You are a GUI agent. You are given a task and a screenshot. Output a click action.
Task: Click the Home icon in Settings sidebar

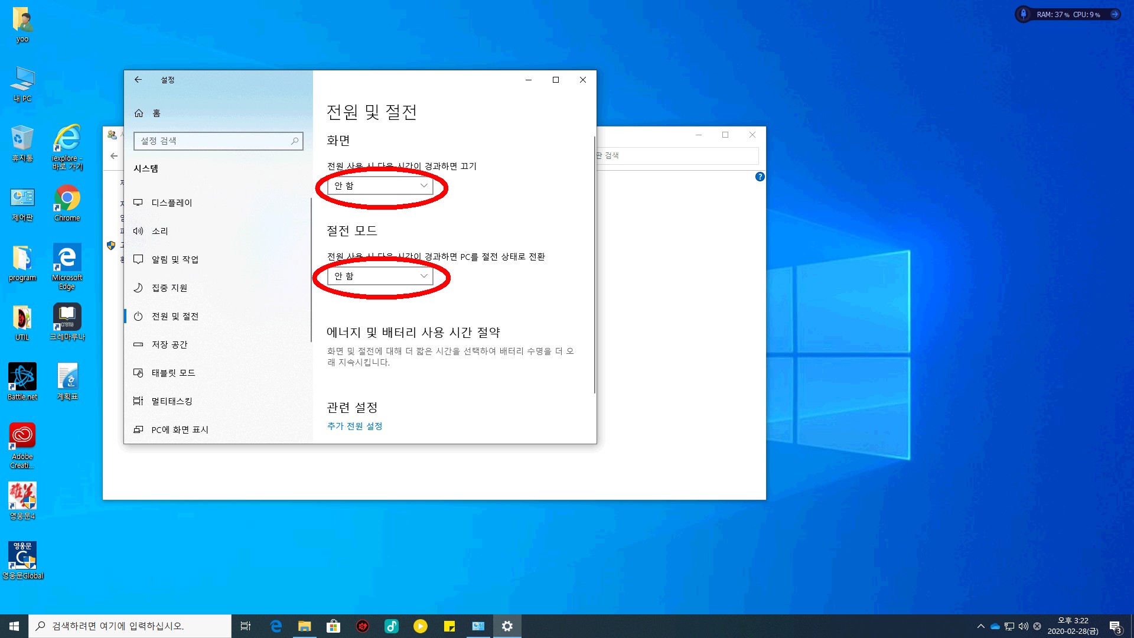[x=139, y=113]
